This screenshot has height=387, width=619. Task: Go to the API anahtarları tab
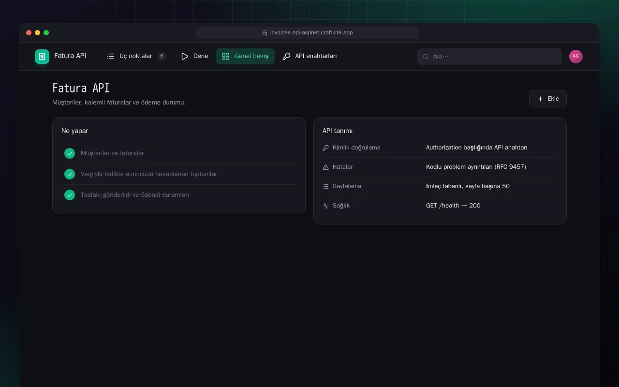click(309, 56)
